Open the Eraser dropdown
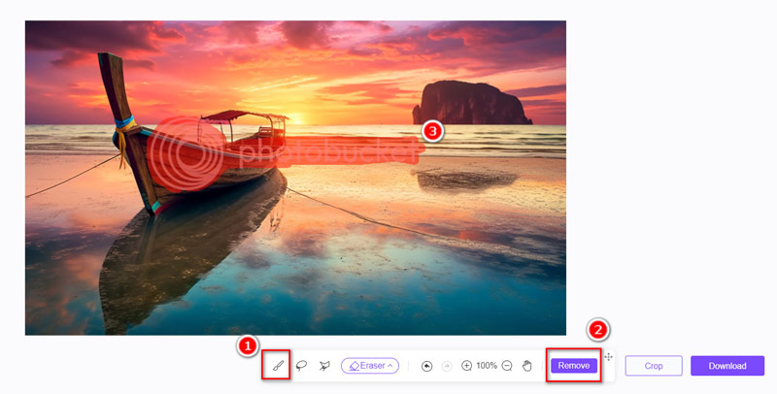Viewport: 777px width, 394px height. pyautogui.click(x=370, y=366)
